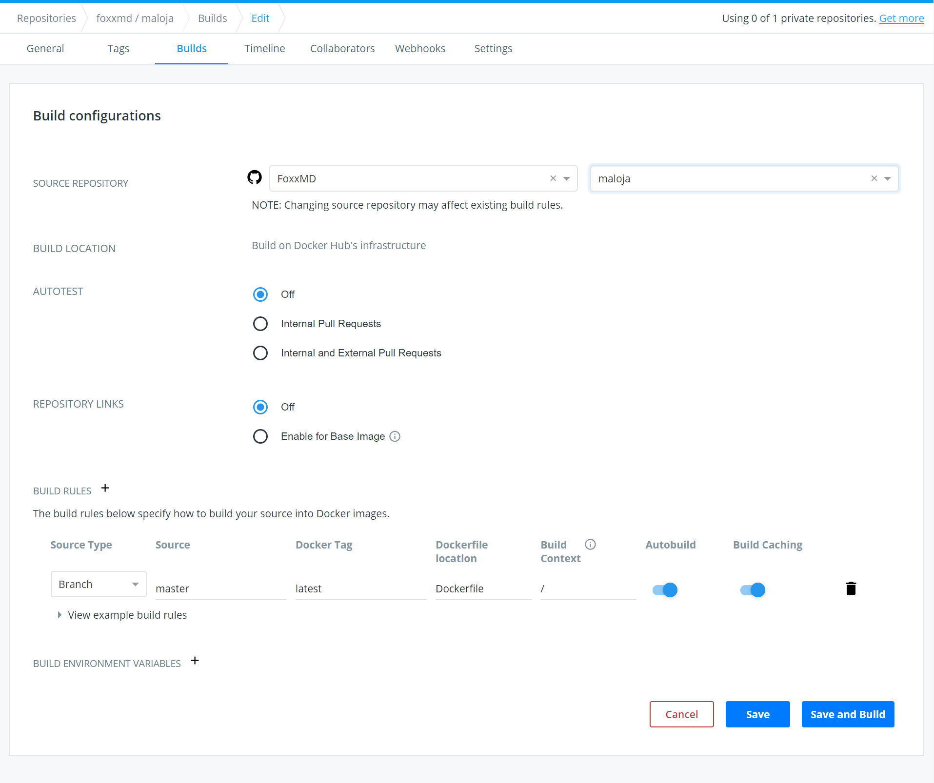
Task: Click Build on Docker Hub's infrastructure text
Action: [x=339, y=246]
